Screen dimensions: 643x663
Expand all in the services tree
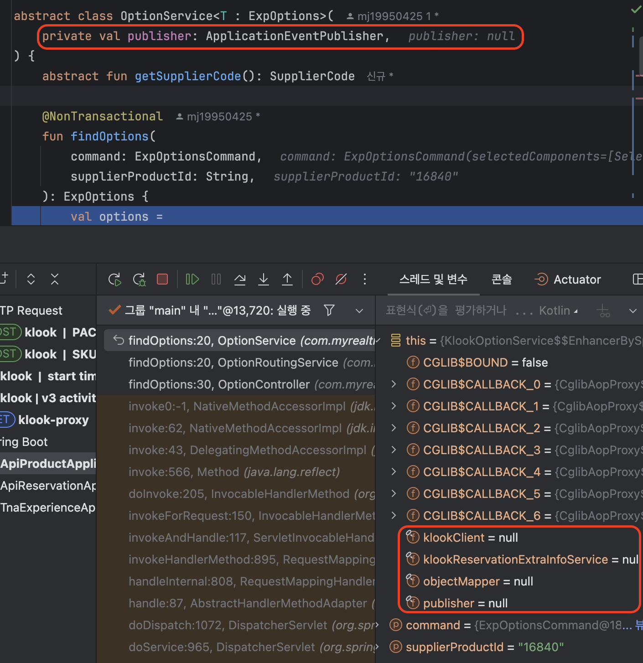click(31, 279)
